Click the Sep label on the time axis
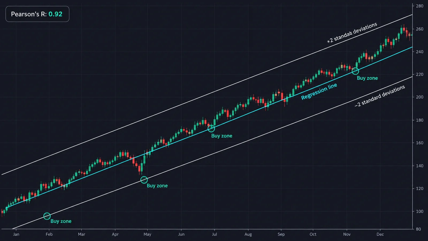Image resolution: width=428 pixels, height=241 pixels. click(x=281, y=235)
